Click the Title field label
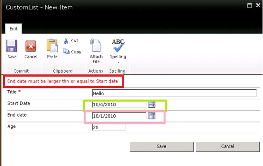263x166 pixels. (x=12, y=92)
